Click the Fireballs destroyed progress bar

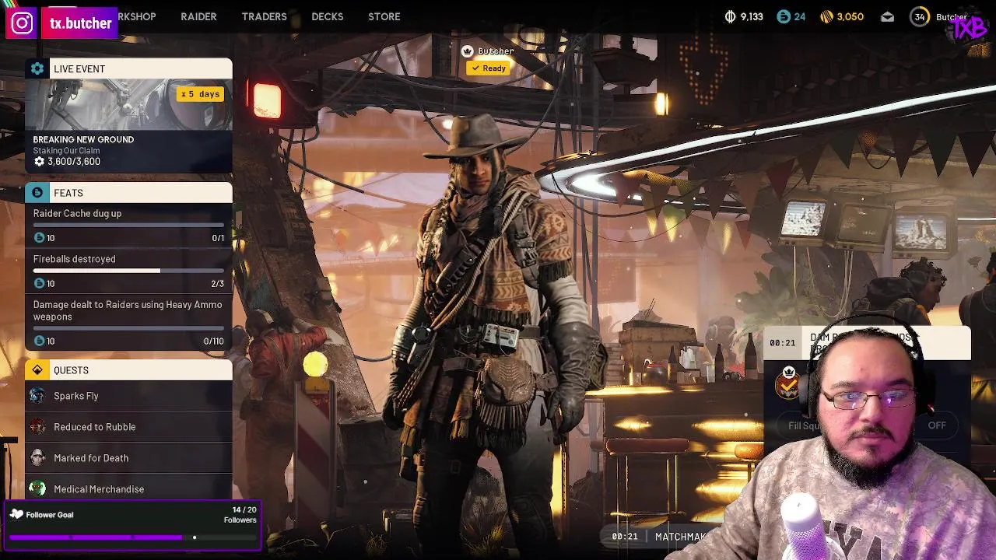(128, 271)
